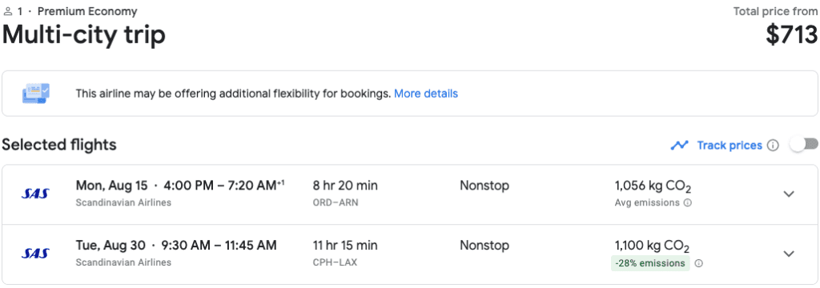This screenshot has width=820, height=288.
Task: Open info icon beside Avg emissions
Action: 688,203
